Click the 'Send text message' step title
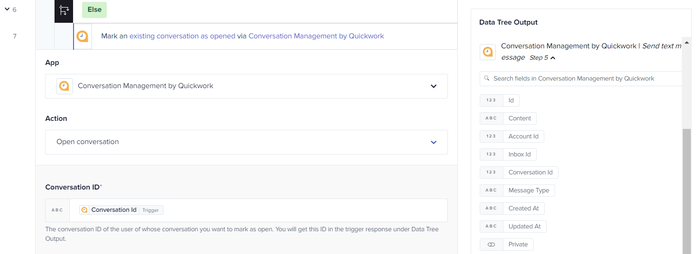 pos(591,52)
